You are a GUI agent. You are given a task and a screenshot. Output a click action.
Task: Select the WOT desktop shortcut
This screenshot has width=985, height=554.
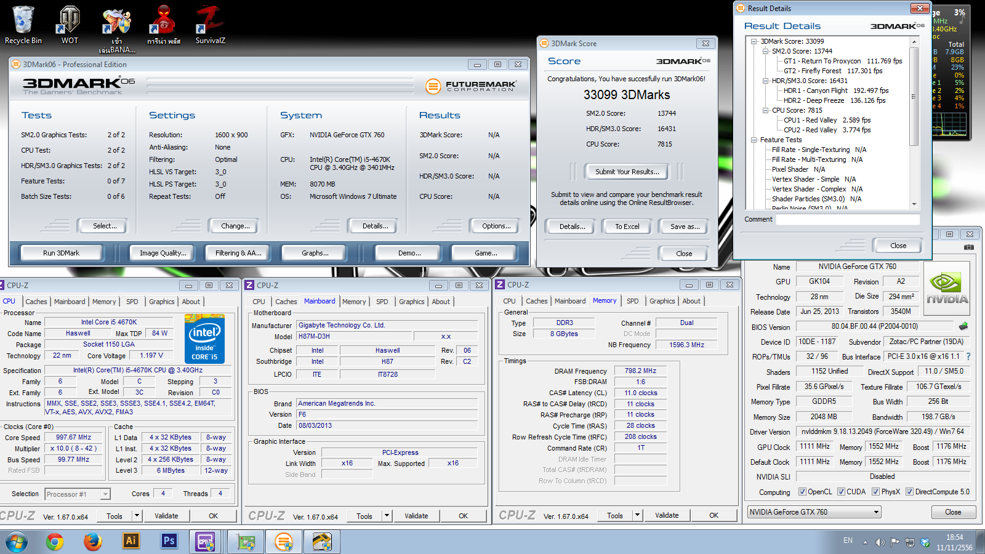pos(70,25)
